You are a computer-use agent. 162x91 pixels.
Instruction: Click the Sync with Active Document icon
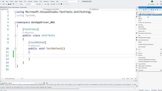click(151, 10)
